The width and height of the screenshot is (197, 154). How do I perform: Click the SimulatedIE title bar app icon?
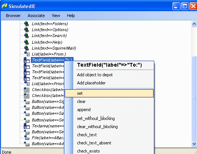click(x=4, y=6)
